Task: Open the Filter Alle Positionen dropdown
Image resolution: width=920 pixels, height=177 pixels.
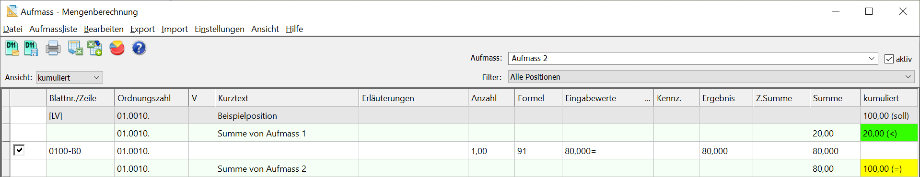Action: 711,77
